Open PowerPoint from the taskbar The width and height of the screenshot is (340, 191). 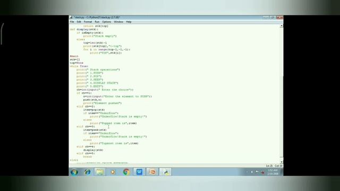click(152, 172)
